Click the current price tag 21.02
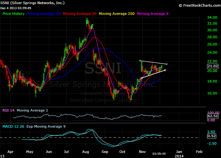This screenshot has width=221, height=158. [212, 66]
